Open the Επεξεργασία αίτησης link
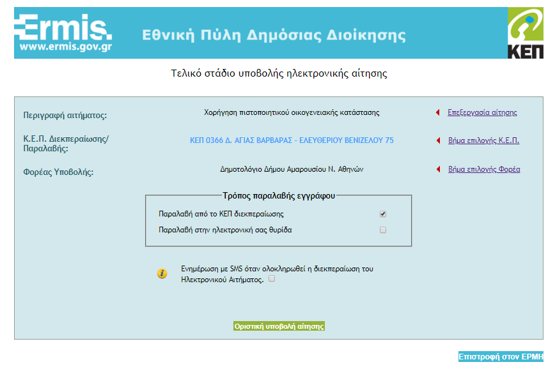 click(x=482, y=113)
